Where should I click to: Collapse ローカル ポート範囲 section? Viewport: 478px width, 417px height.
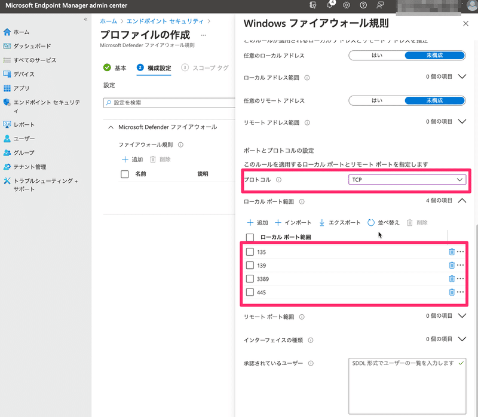click(462, 201)
